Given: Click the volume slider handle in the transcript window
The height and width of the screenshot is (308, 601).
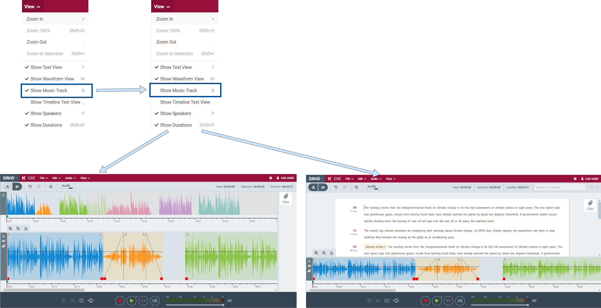Looking at the screenshot, I should (528, 305).
